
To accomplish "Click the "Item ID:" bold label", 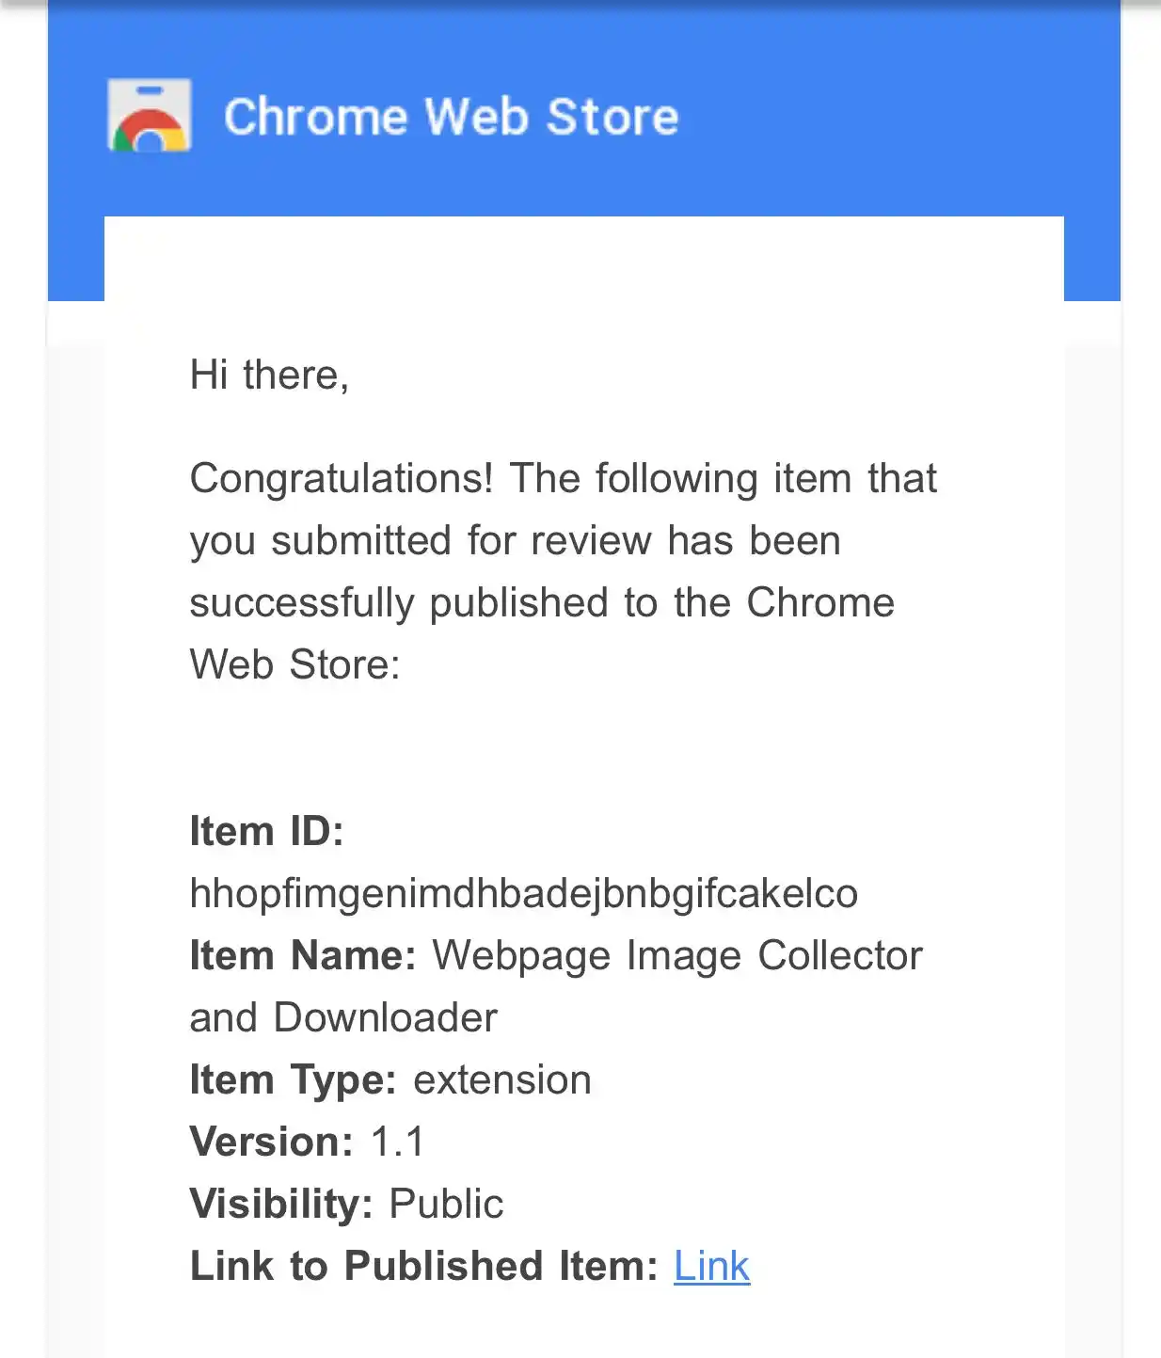I will (267, 831).
